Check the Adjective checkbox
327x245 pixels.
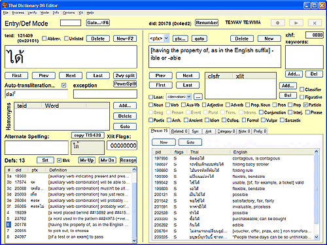204,105
